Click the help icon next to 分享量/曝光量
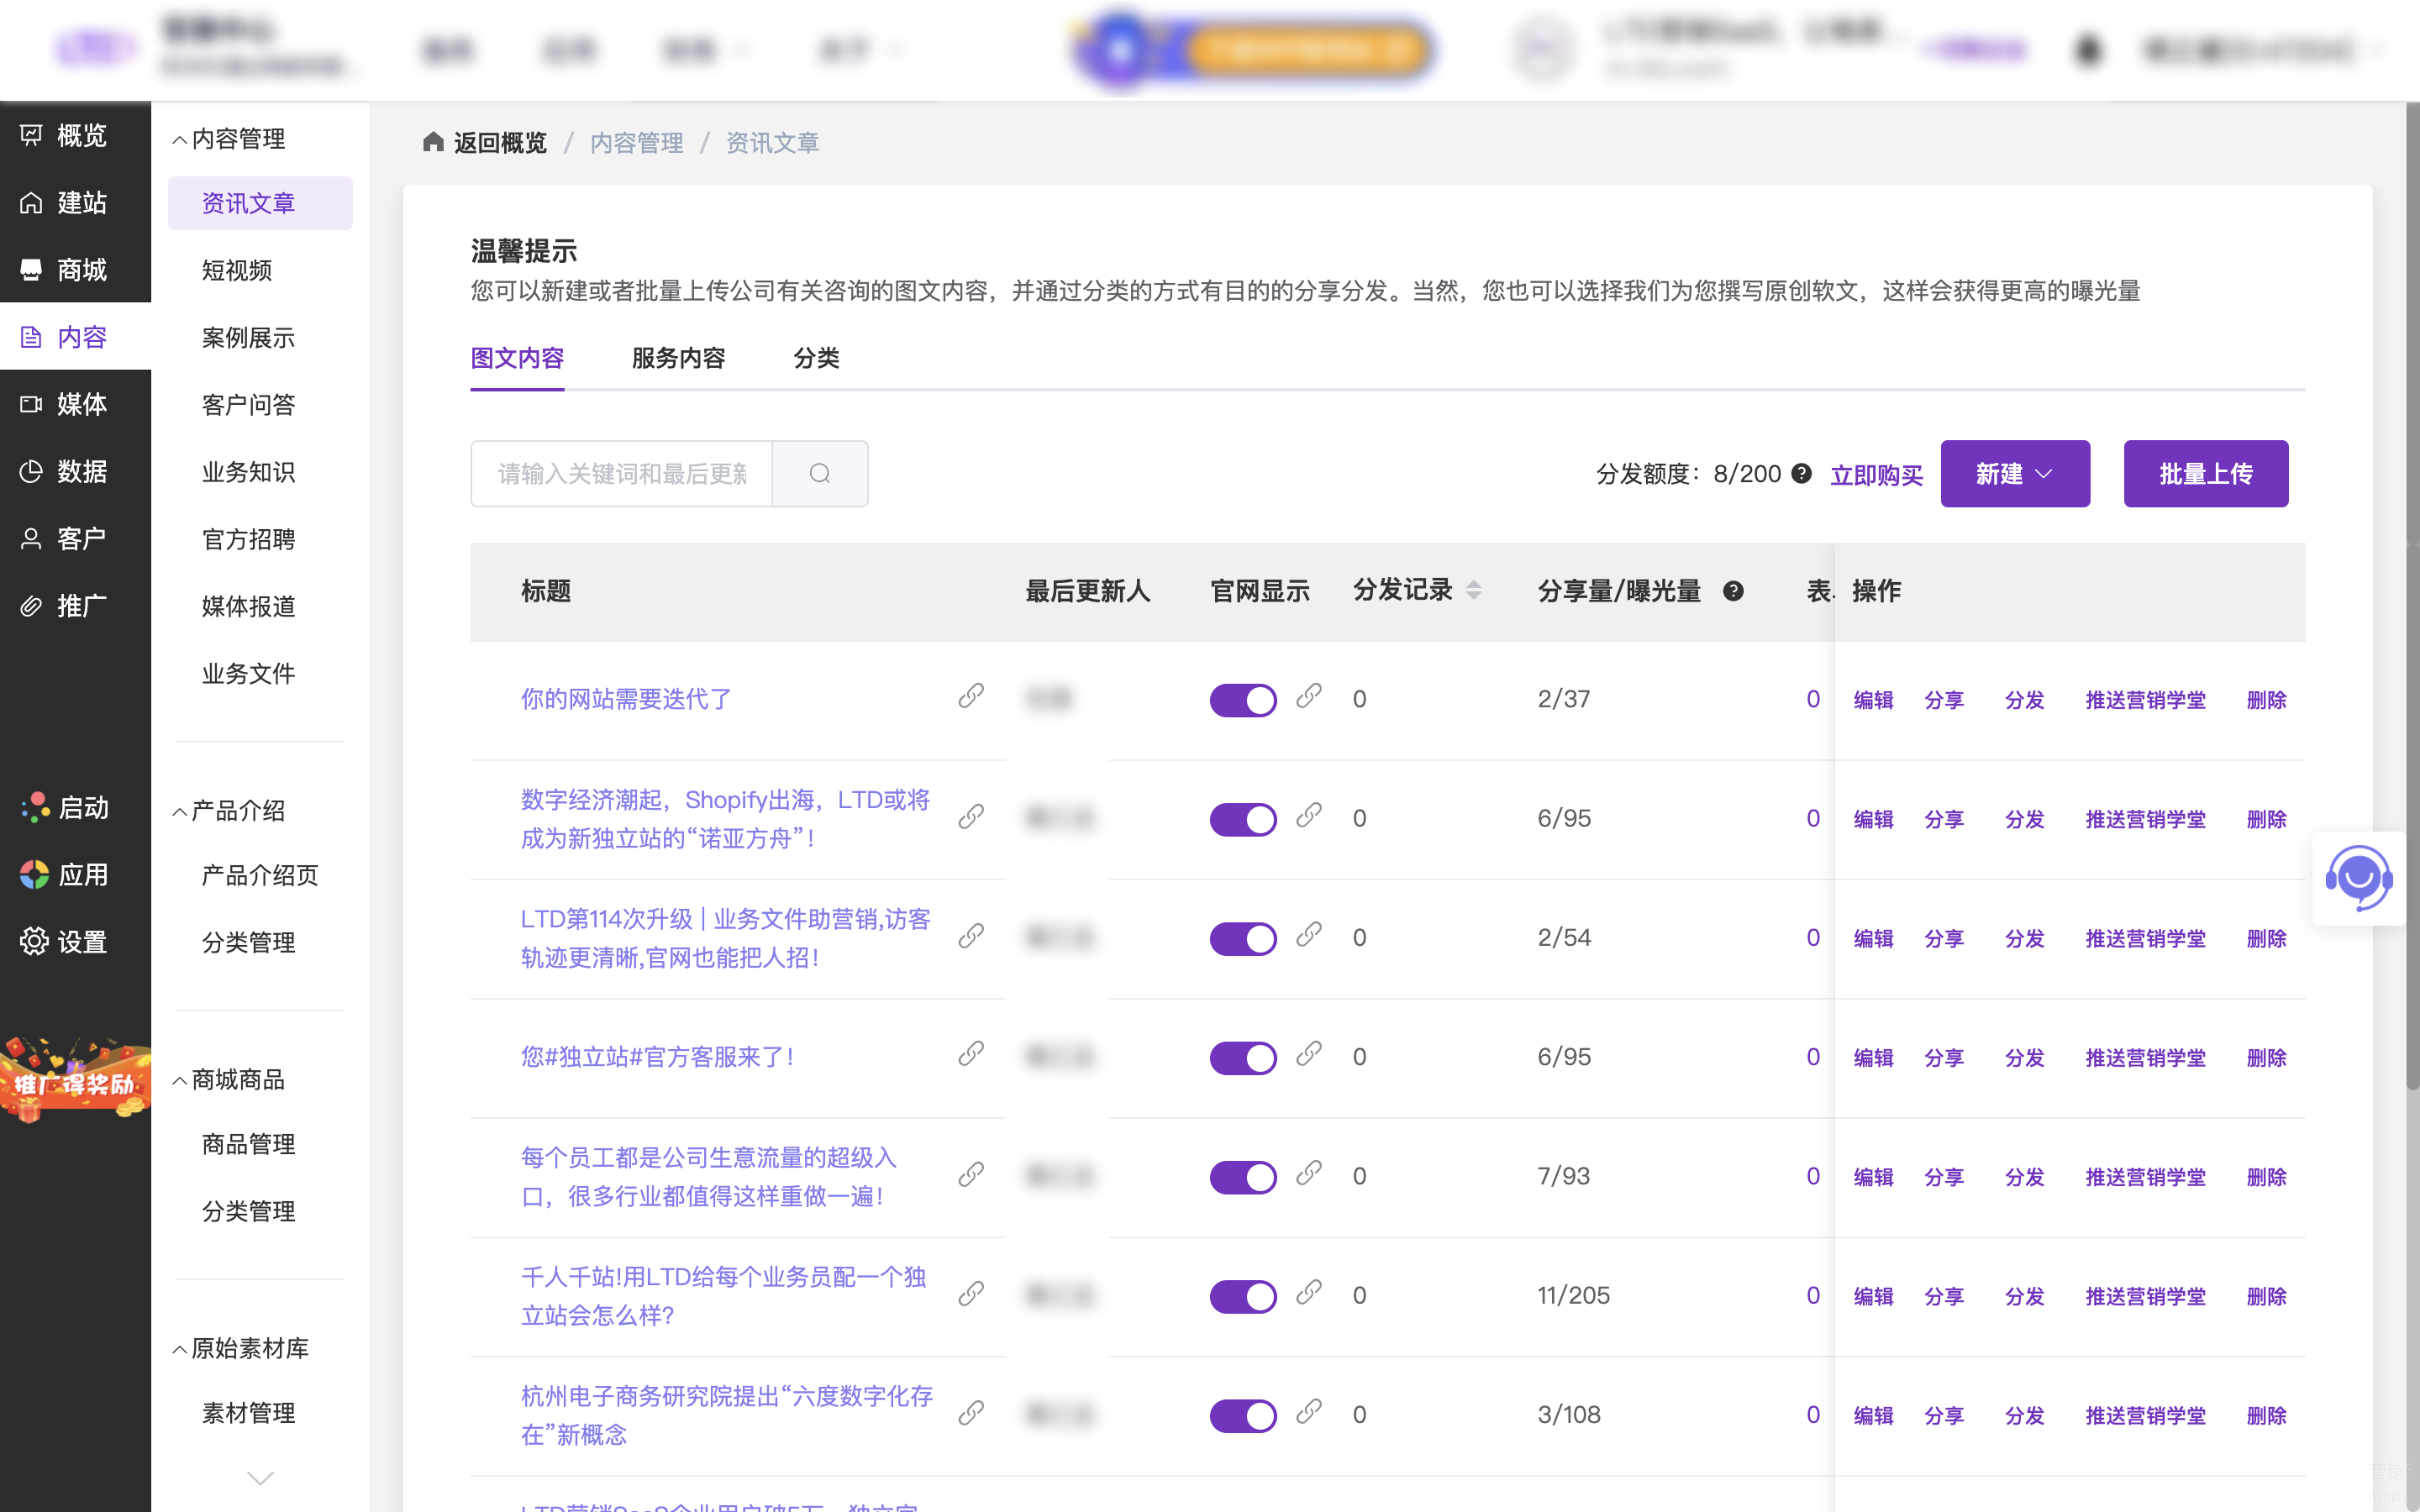The height and width of the screenshot is (1512, 2420). pyautogui.click(x=1733, y=591)
